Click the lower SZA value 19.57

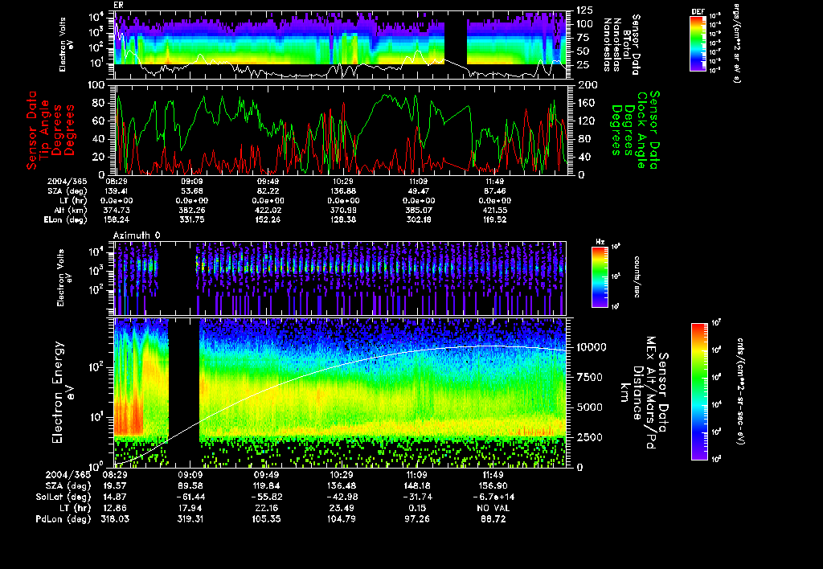(114, 485)
